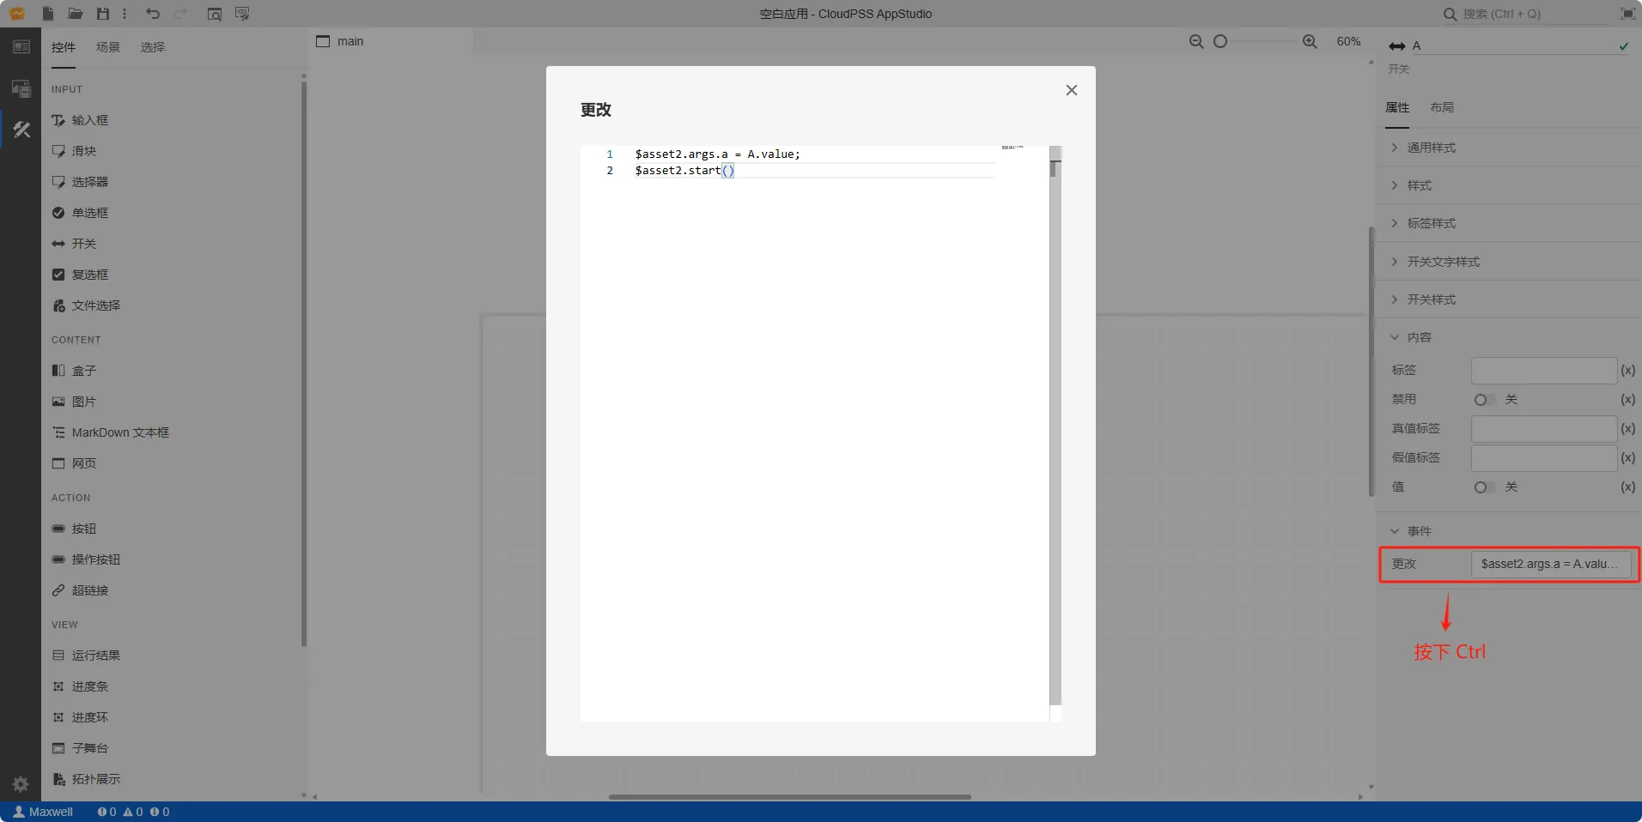This screenshot has height=822, width=1642.
Task: Click into the 真值标签 input field
Action: tap(1544, 429)
